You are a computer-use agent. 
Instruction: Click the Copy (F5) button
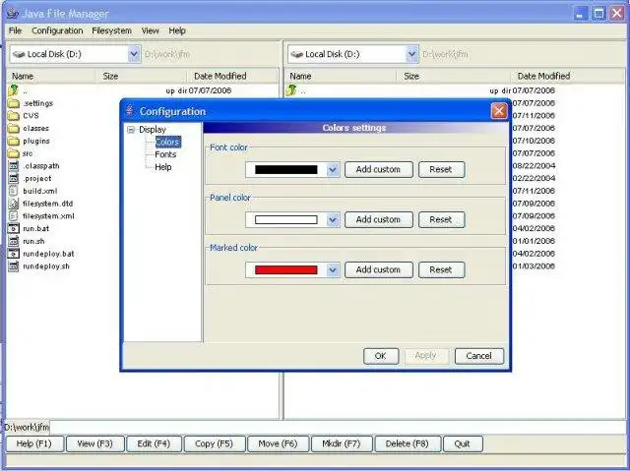(215, 443)
